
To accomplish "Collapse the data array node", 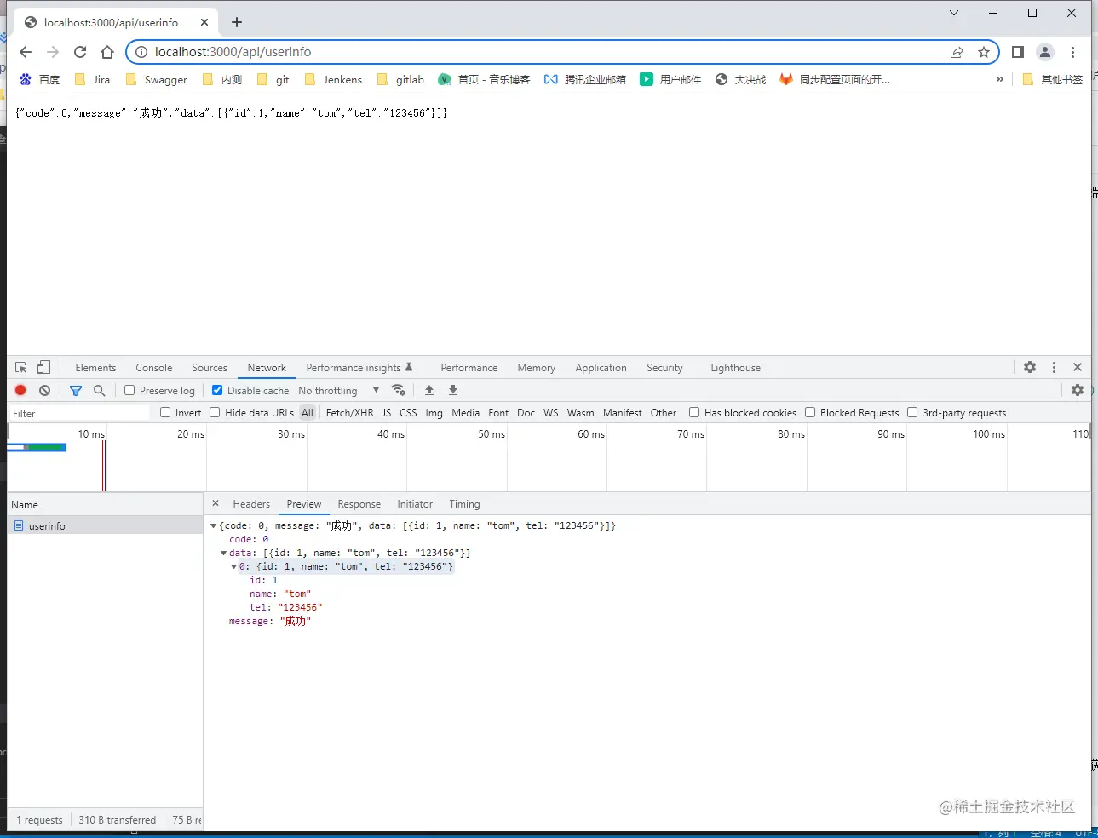I will [x=223, y=553].
